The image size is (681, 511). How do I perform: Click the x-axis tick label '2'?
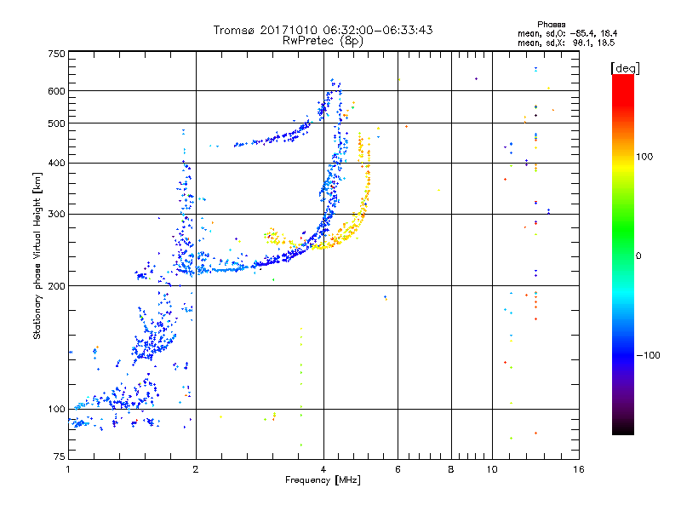[196, 469]
